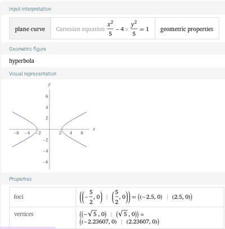Click the 'plane curve' cell
Viewport: 225px width, 229px height.
click(x=30, y=29)
